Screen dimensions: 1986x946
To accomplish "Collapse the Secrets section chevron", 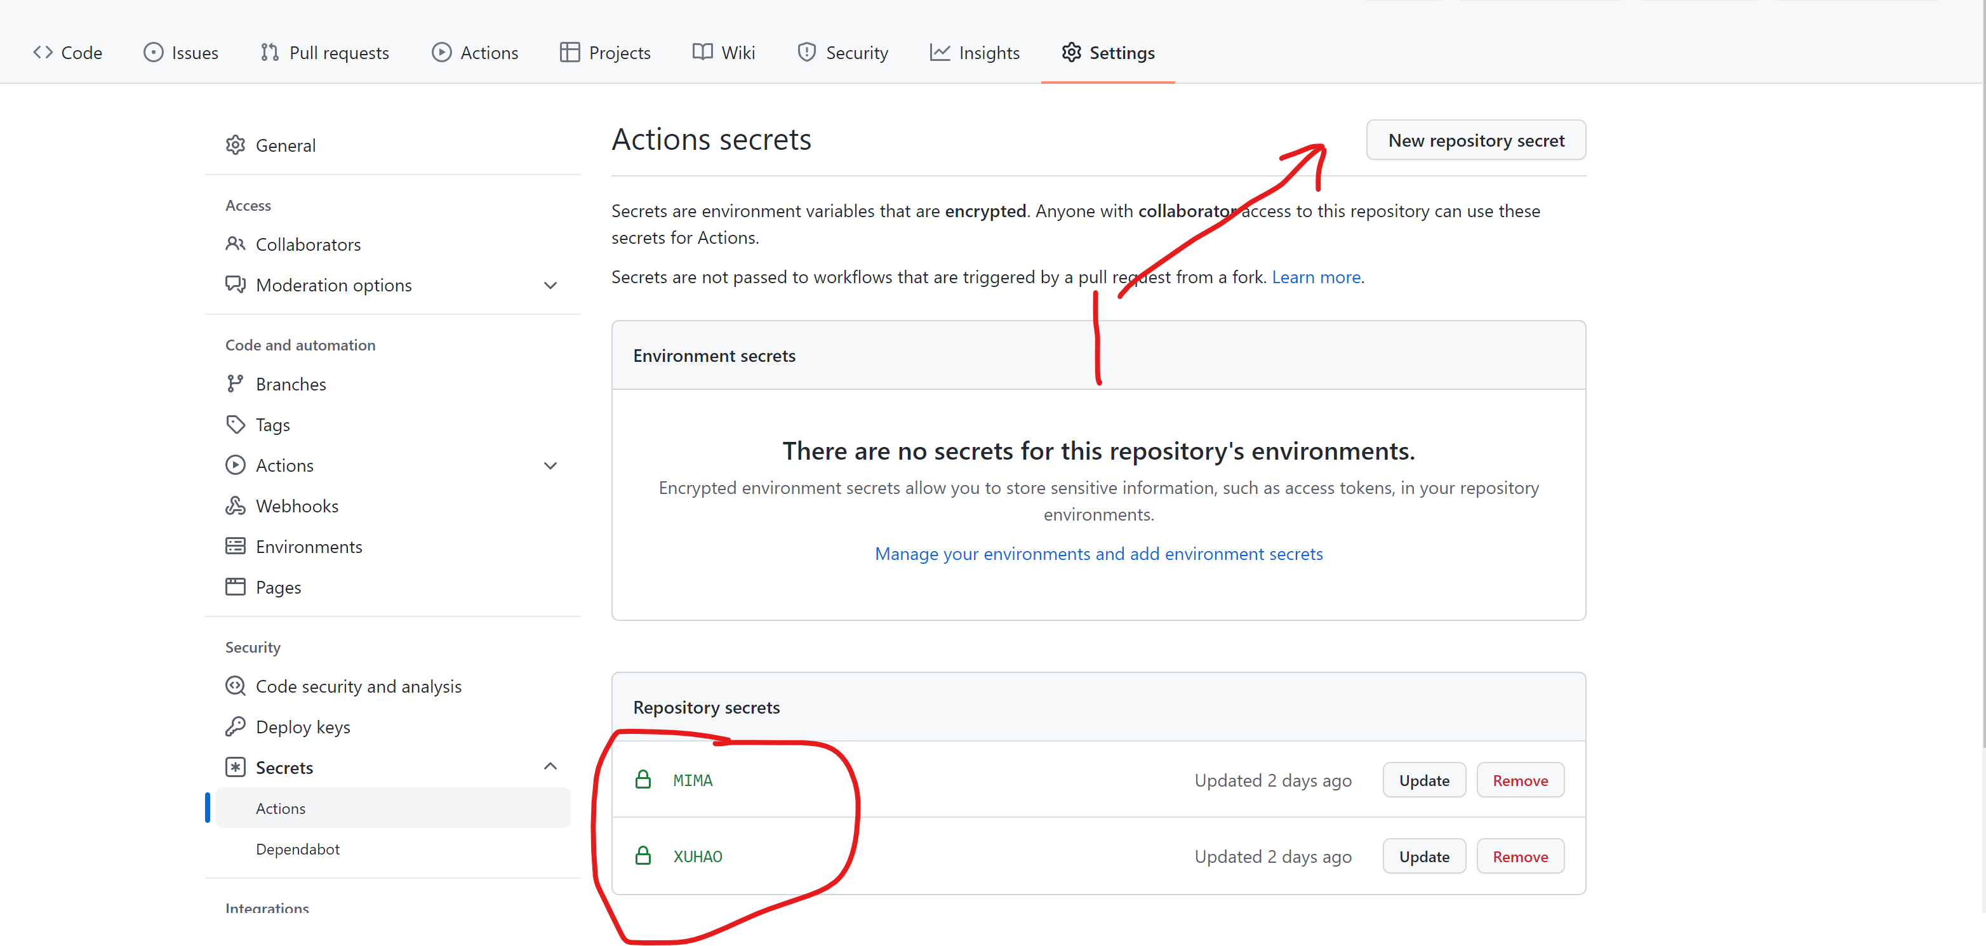I will 550,766.
